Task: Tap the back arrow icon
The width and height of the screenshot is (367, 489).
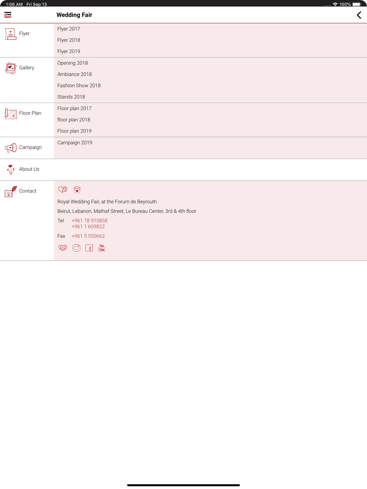Action: click(359, 15)
